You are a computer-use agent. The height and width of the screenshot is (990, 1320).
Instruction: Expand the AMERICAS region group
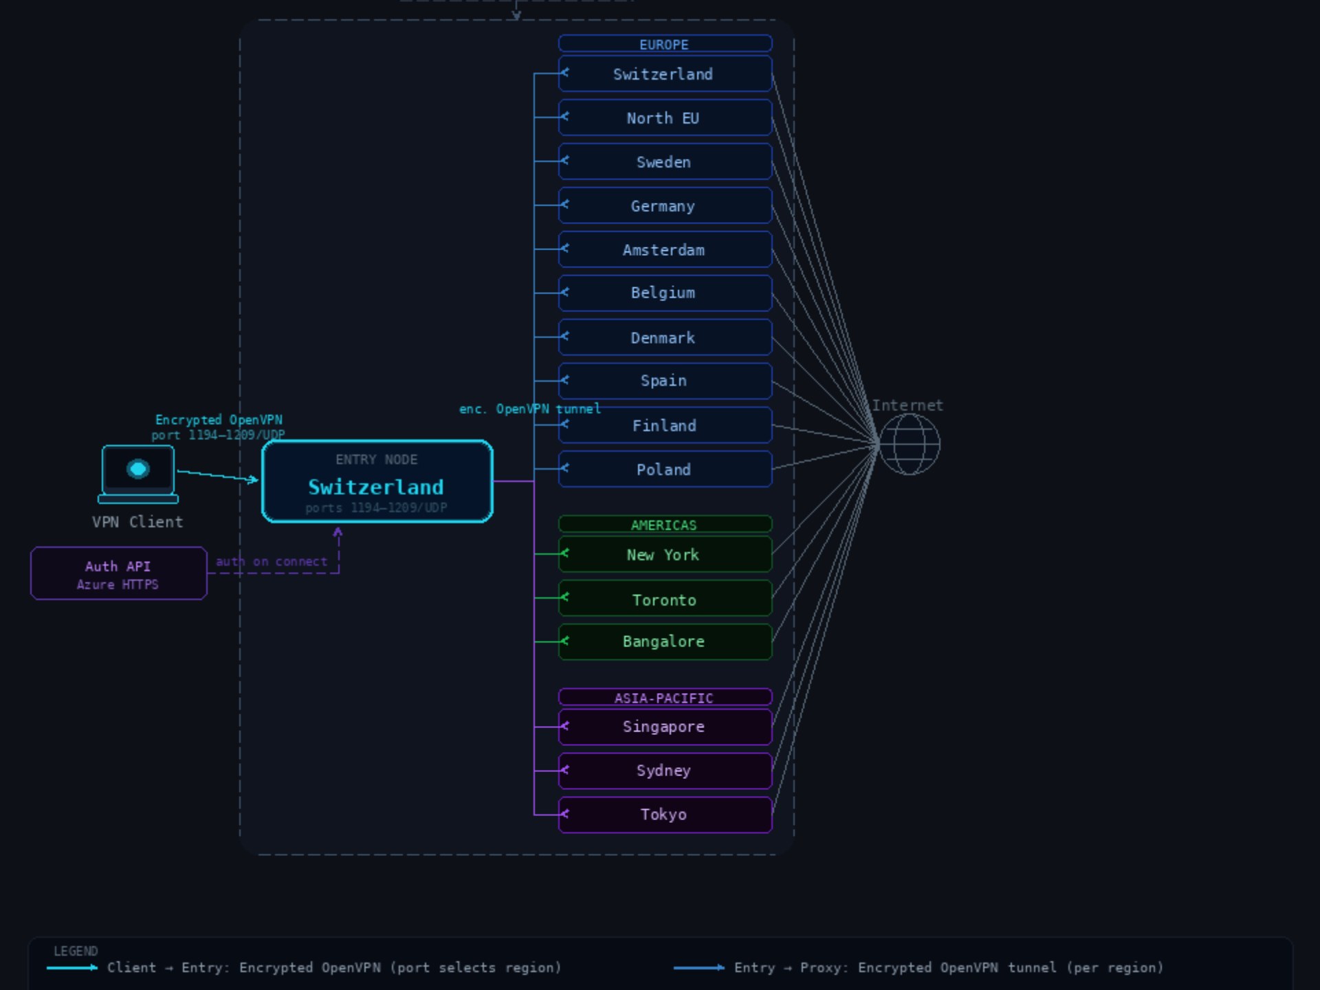click(x=663, y=525)
